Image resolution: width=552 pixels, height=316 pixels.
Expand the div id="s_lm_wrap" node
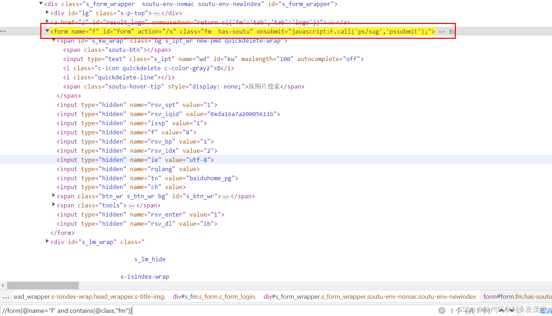pos(47,241)
